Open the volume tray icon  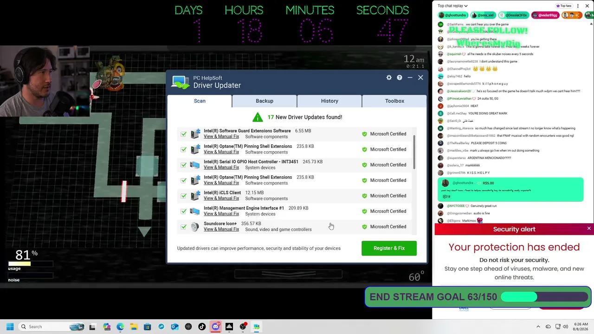tap(566, 327)
